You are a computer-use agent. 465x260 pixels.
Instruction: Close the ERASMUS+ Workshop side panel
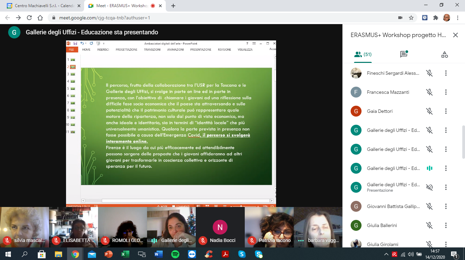click(x=455, y=35)
